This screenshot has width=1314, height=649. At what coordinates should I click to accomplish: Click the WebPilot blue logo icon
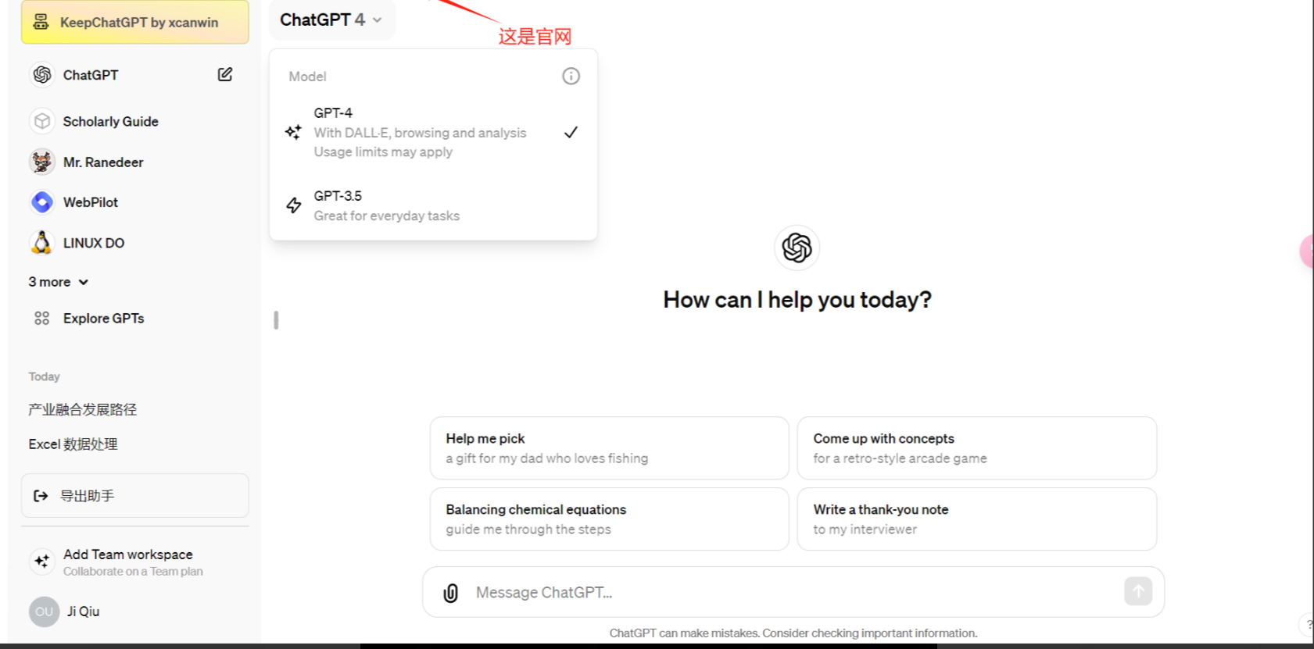tap(42, 202)
